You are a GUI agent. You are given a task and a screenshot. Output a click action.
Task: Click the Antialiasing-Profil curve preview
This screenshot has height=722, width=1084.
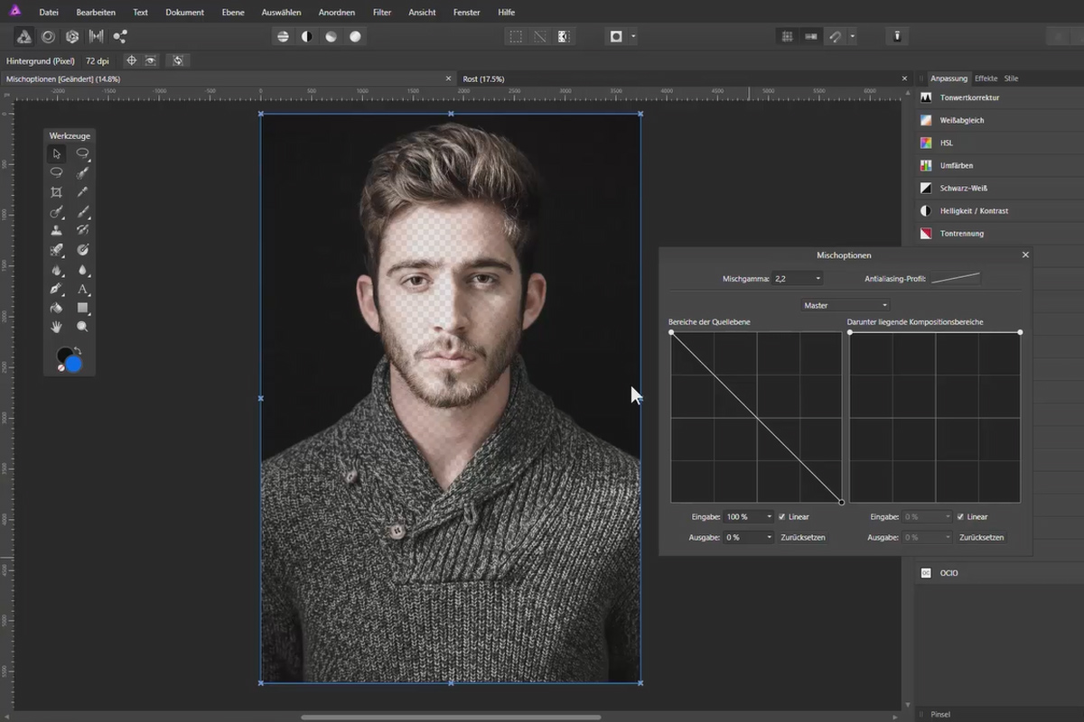click(956, 279)
